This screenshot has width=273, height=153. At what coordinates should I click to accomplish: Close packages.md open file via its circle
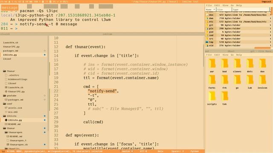[45, 51]
